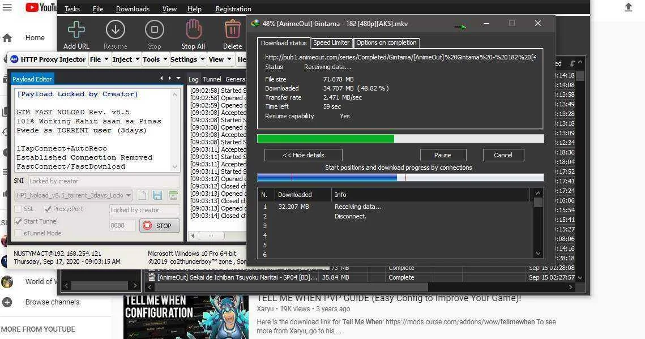Select connection row 1 with 32.207 MB

[x=395, y=207]
